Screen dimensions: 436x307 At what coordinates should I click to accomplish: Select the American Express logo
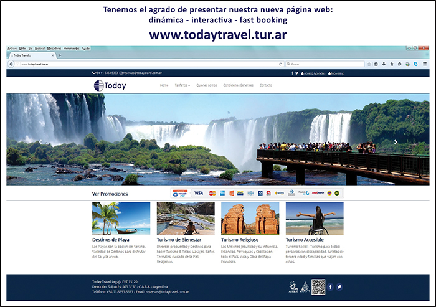(x=222, y=193)
